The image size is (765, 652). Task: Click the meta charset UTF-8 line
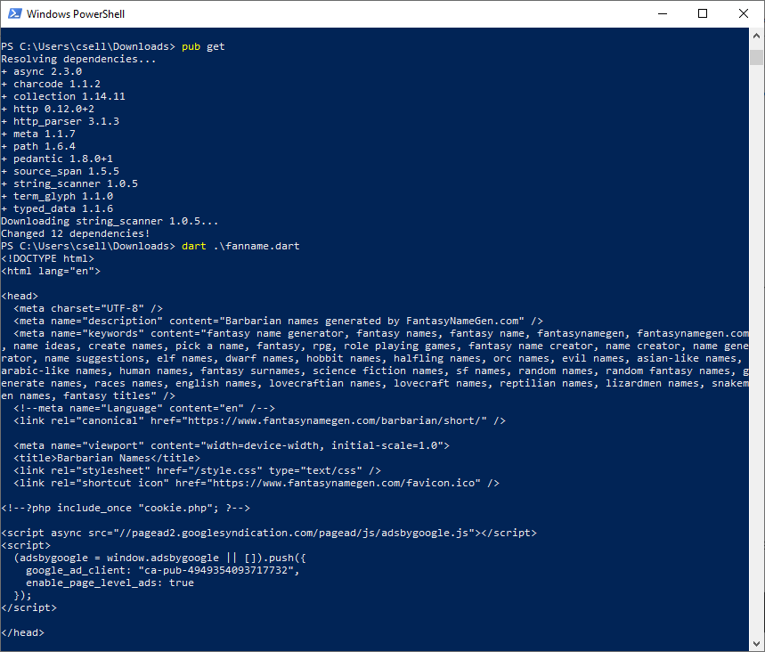[88, 309]
